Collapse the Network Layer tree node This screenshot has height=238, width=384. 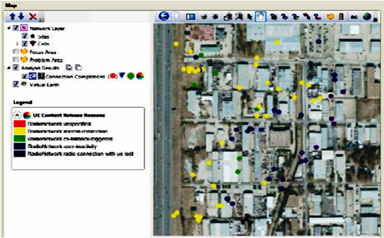pyautogui.click(x=9, y=28)
